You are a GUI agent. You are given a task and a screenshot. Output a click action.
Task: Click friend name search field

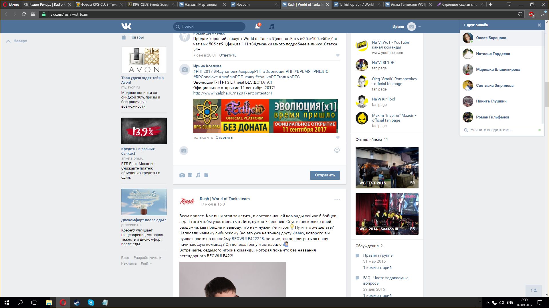502,130
